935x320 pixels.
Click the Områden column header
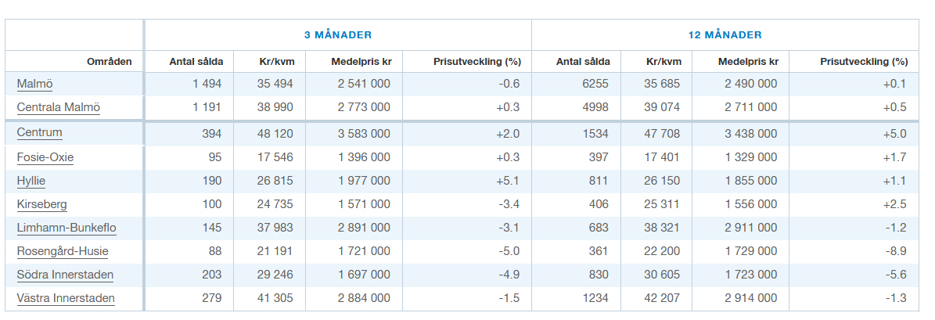[x=110, y=62]
